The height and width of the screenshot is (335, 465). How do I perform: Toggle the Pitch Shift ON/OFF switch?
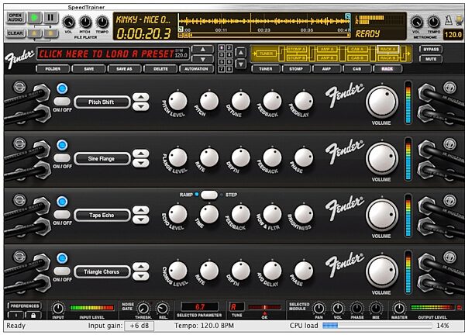pos(62,102)
